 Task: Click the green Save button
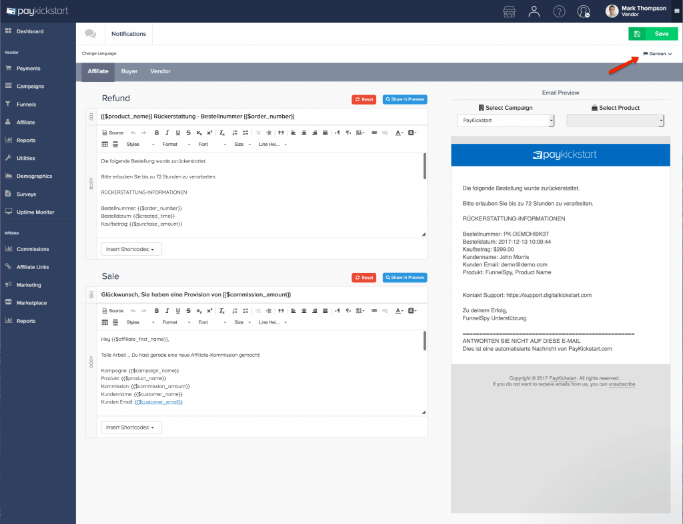[x=653, y=34]
